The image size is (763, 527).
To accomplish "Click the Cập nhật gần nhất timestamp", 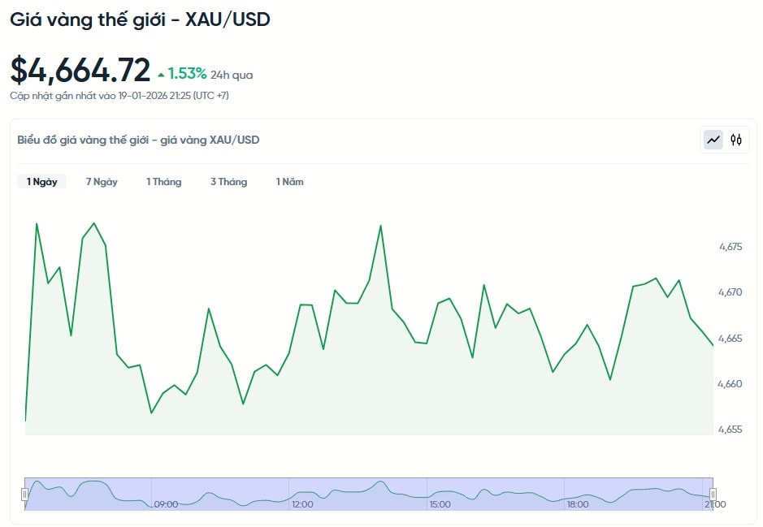I will click(x=119, y=96).
